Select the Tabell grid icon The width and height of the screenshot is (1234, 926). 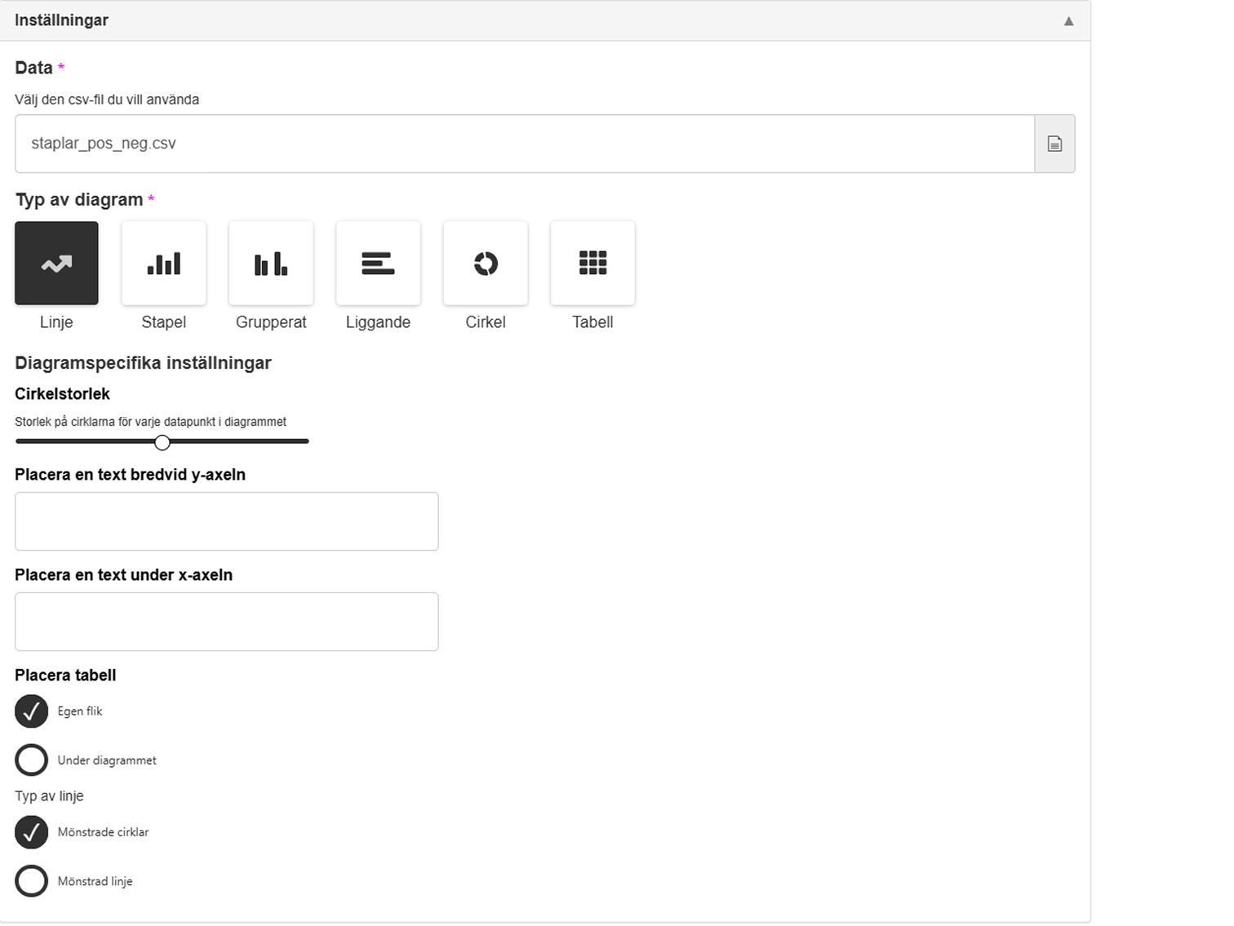click(x=593, y=264)
